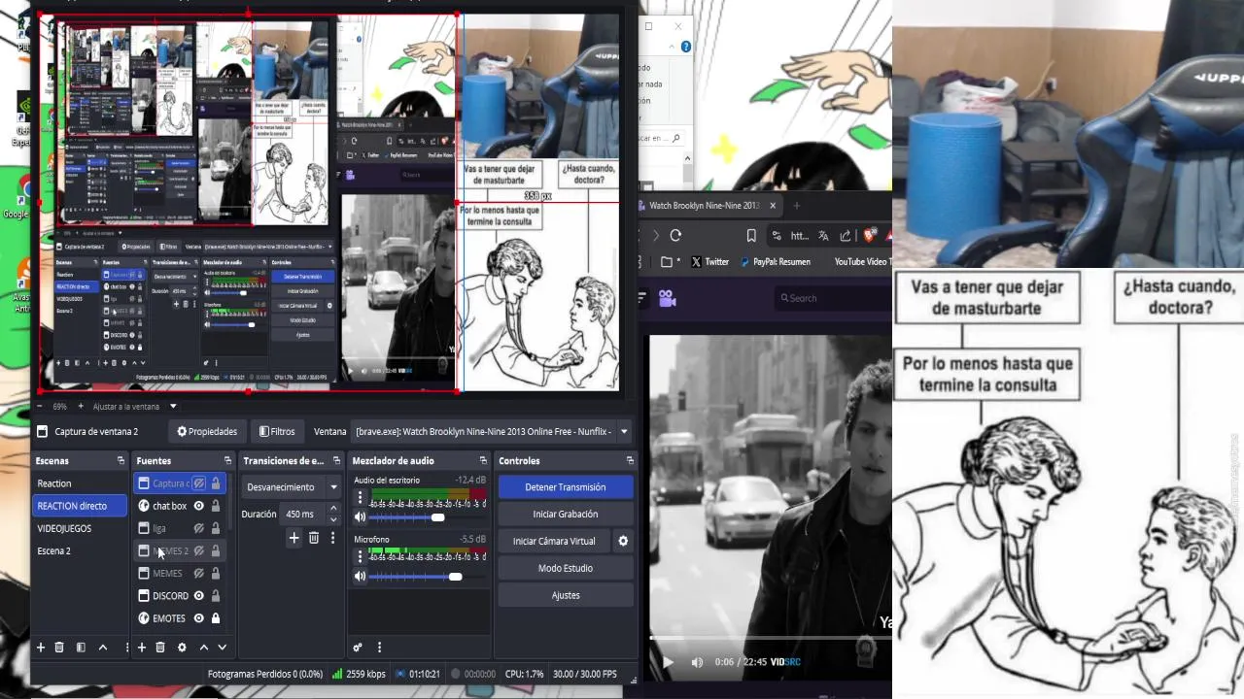Pop out the Fuentes dock panel
This screenshot has height=699, width=1244.
(x=227, y=461)
